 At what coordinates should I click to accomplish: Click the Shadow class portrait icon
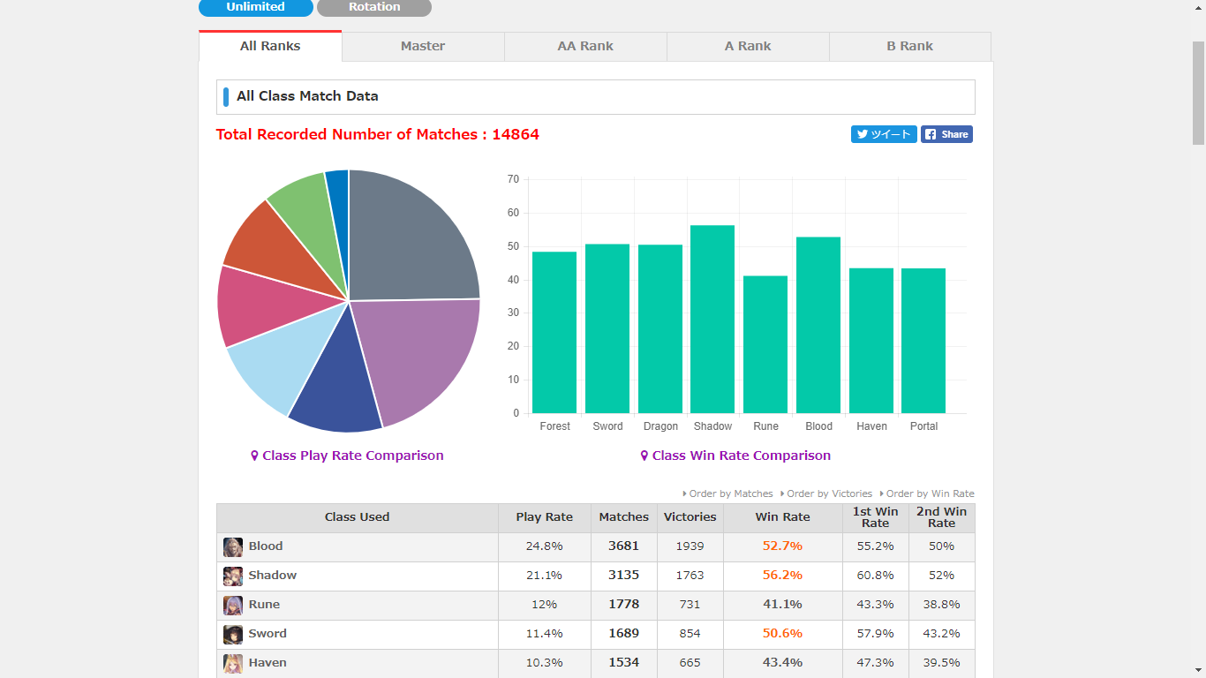[x=233, y=576]
